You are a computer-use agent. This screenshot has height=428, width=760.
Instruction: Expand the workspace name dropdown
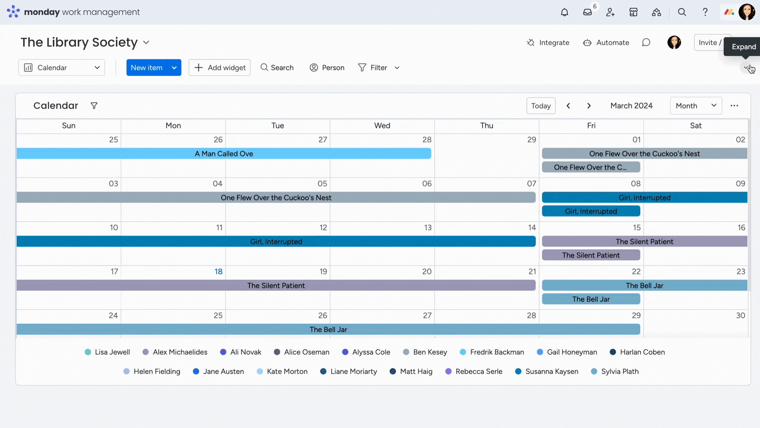coord(146,42)
